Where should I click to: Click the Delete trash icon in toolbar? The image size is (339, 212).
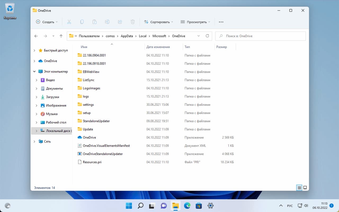133,22
